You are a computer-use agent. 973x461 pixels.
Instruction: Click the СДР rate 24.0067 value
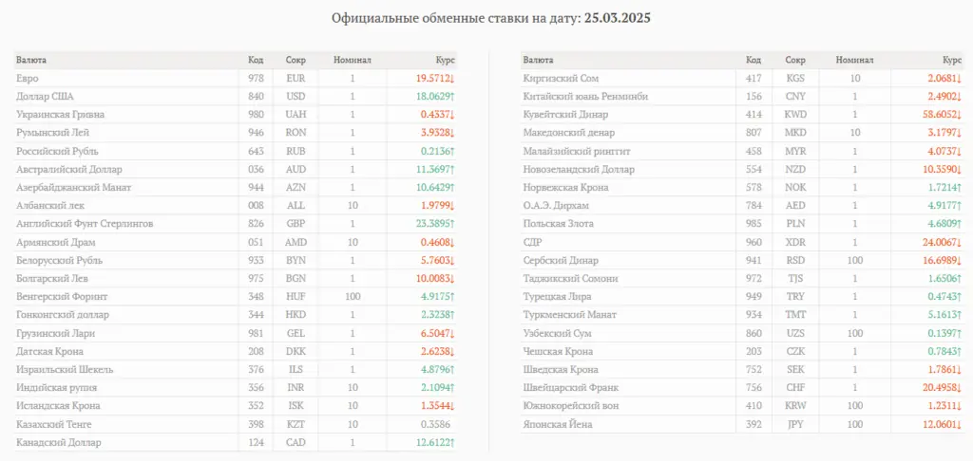click(x=941, y=242)
